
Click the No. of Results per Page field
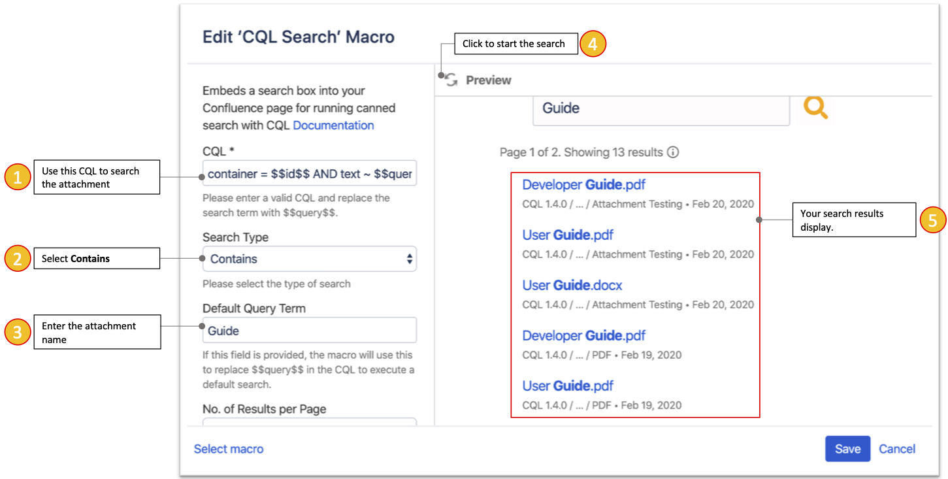pyautogui.click(x=309, y=422)
